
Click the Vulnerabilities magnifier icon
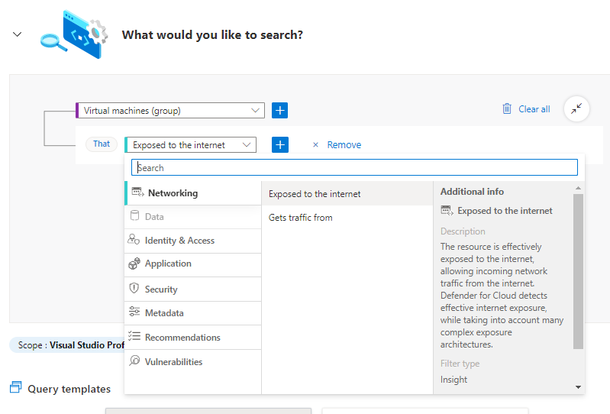tap(134, 361)
